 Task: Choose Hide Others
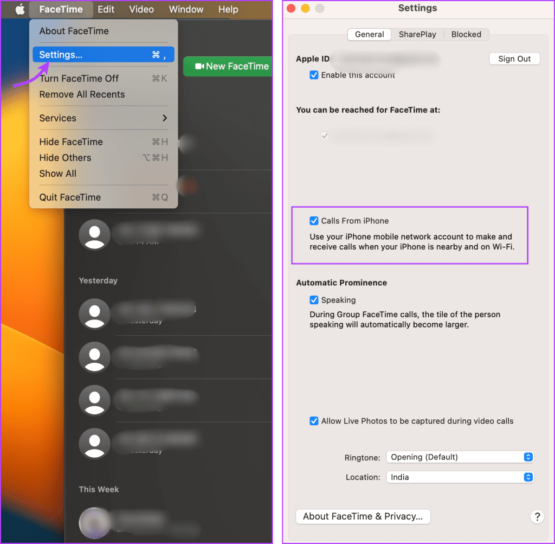(x=104, y=158)
